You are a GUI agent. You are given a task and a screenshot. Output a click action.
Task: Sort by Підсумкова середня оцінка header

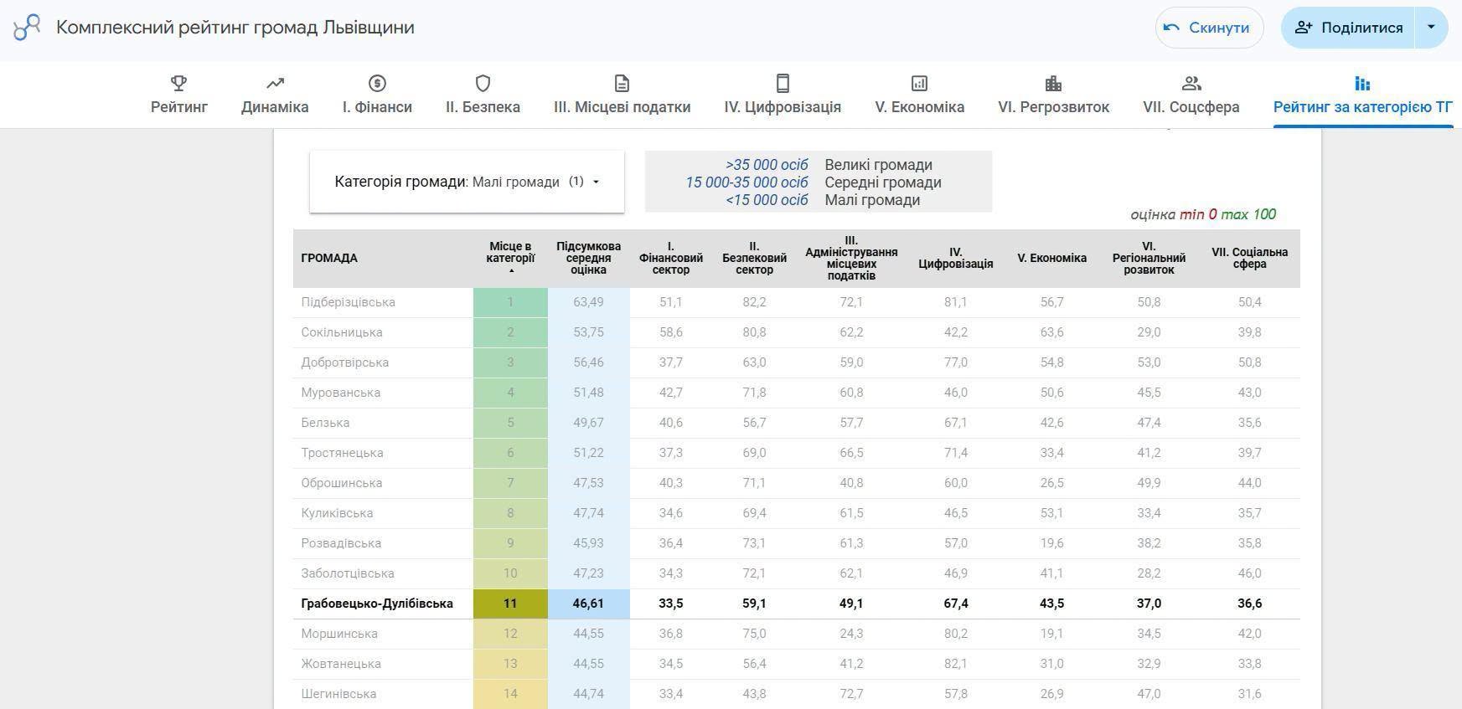click(588, 258)
